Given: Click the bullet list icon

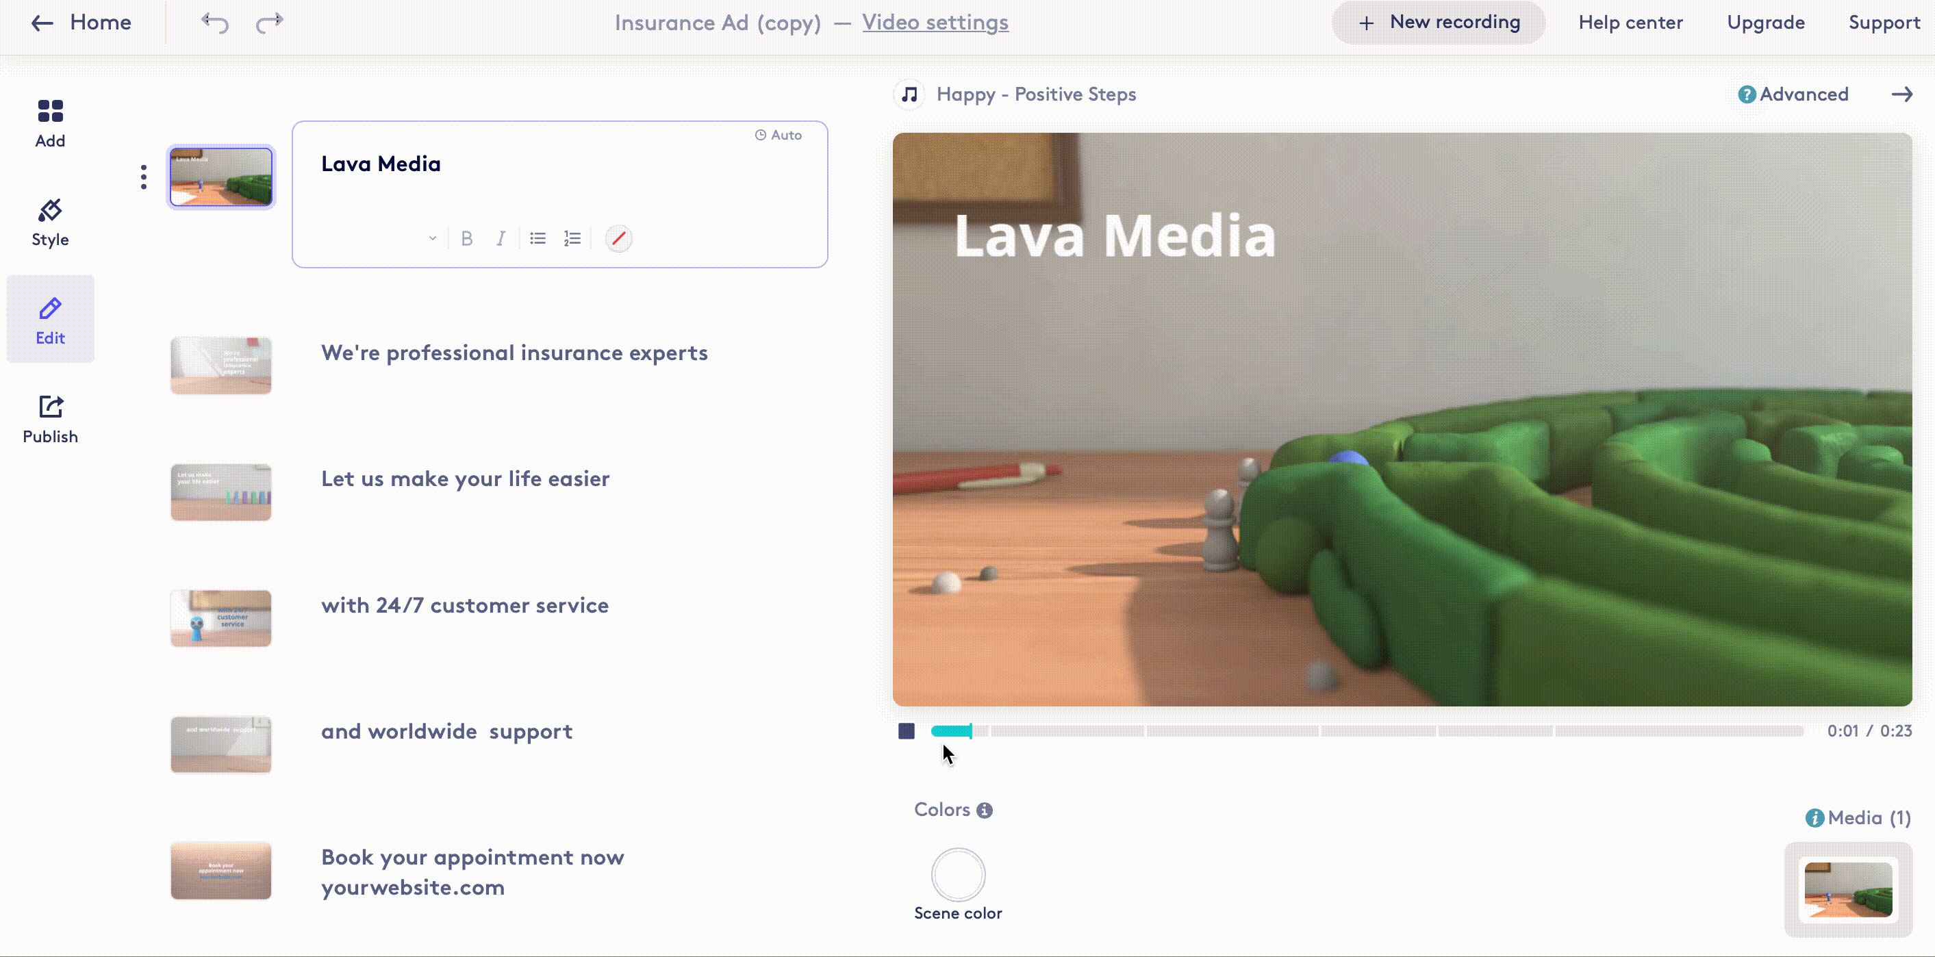Looking at the screenshot, I should [x=537, y=238].
